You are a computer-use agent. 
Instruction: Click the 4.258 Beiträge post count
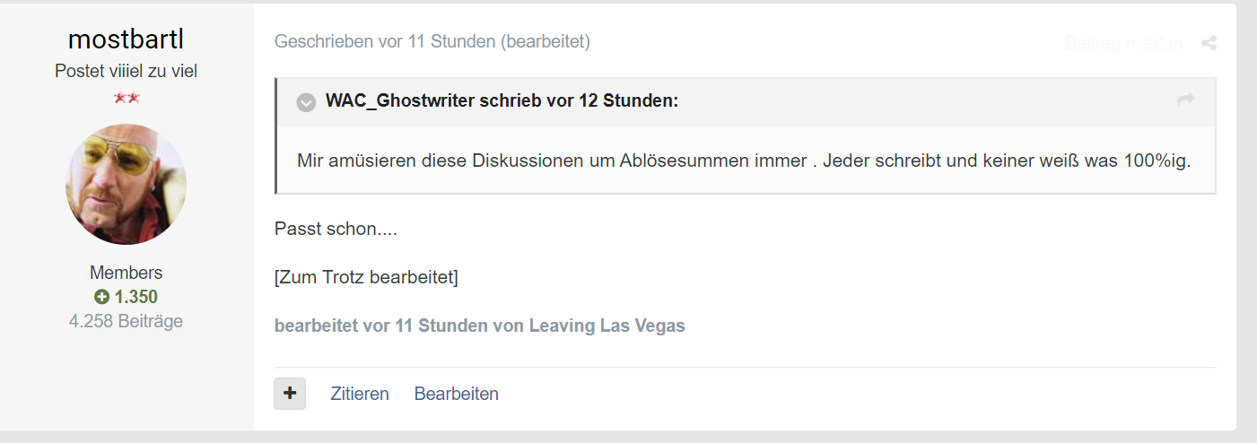127,320
